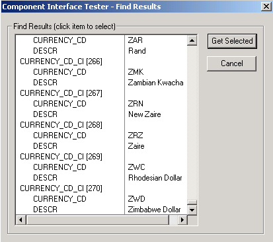
Task: Click the ZRZ currency code value
Action: coord(136,136)
